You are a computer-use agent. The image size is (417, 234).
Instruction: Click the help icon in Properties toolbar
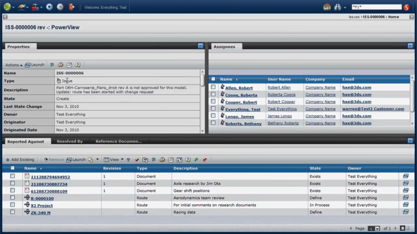[x=78, y=65]
